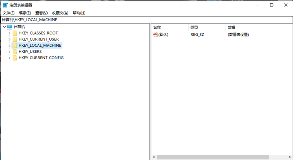Click the ab string value icon

155,34
